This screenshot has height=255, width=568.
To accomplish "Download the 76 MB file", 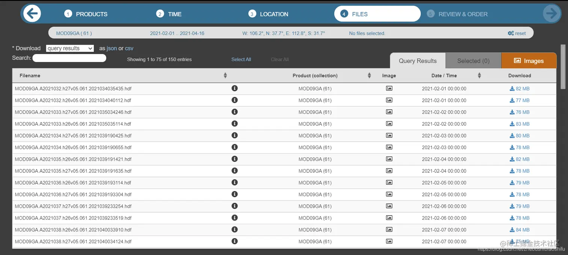I will click(x=520, y=112).
